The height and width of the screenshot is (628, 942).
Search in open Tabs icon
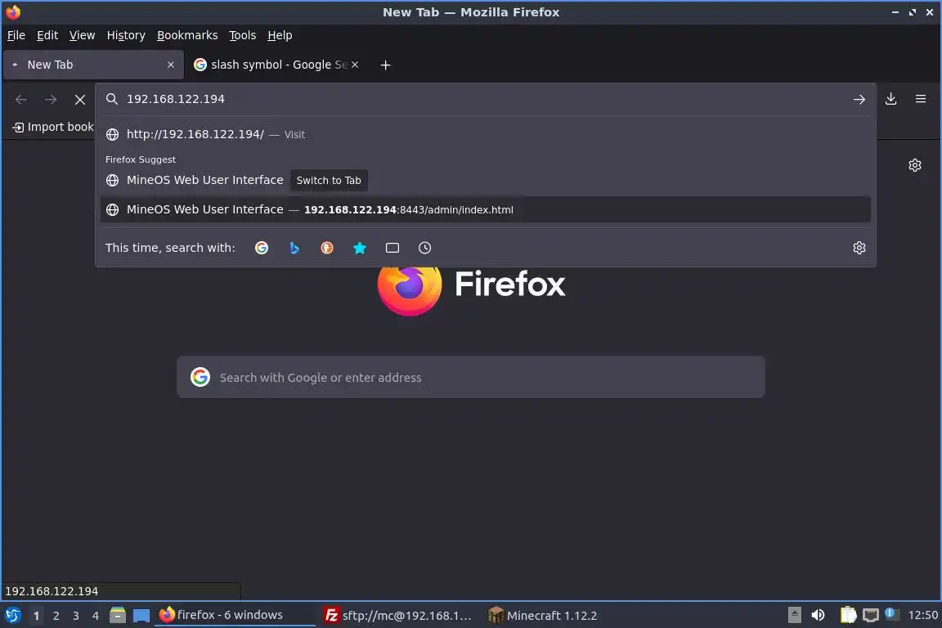pos(392,248)
